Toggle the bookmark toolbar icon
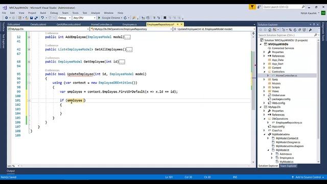This screenshot has height=184, width=327. coord(165,18)
